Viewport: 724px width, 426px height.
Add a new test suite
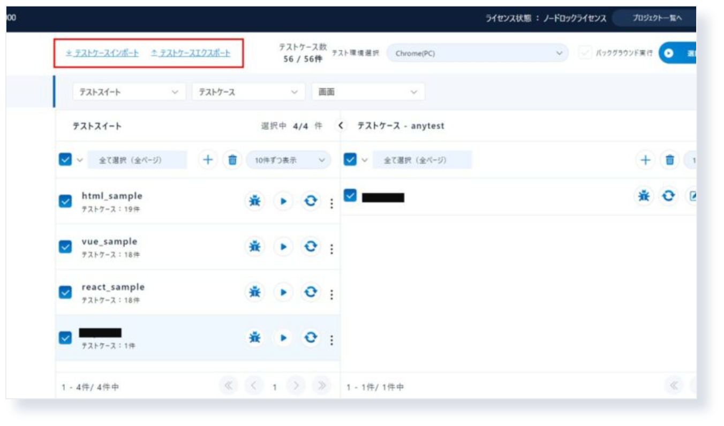[208, 159]
